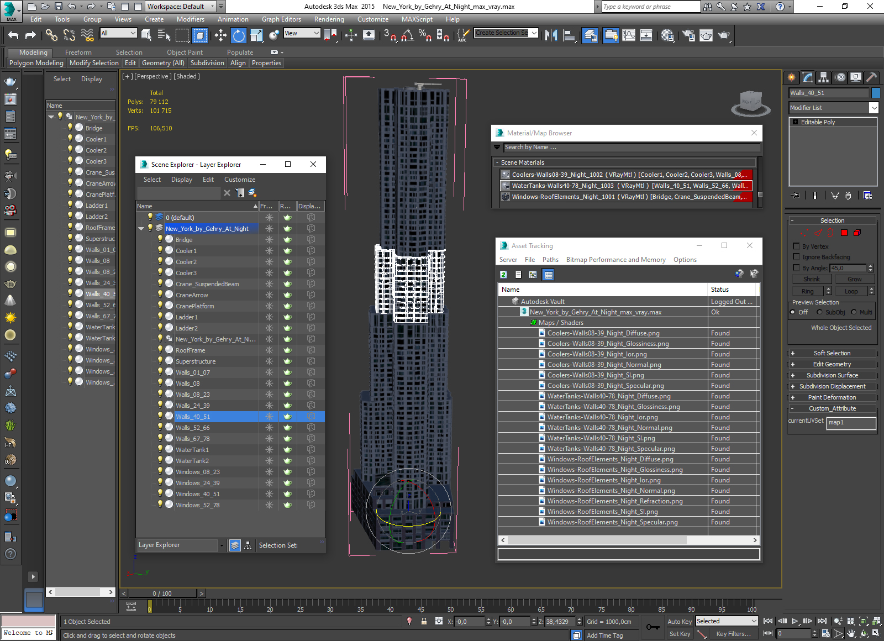The height and width of the screenshot is (641, 884).
Task: Click the Select and Link tool
Action: click(x=51, y=35)
